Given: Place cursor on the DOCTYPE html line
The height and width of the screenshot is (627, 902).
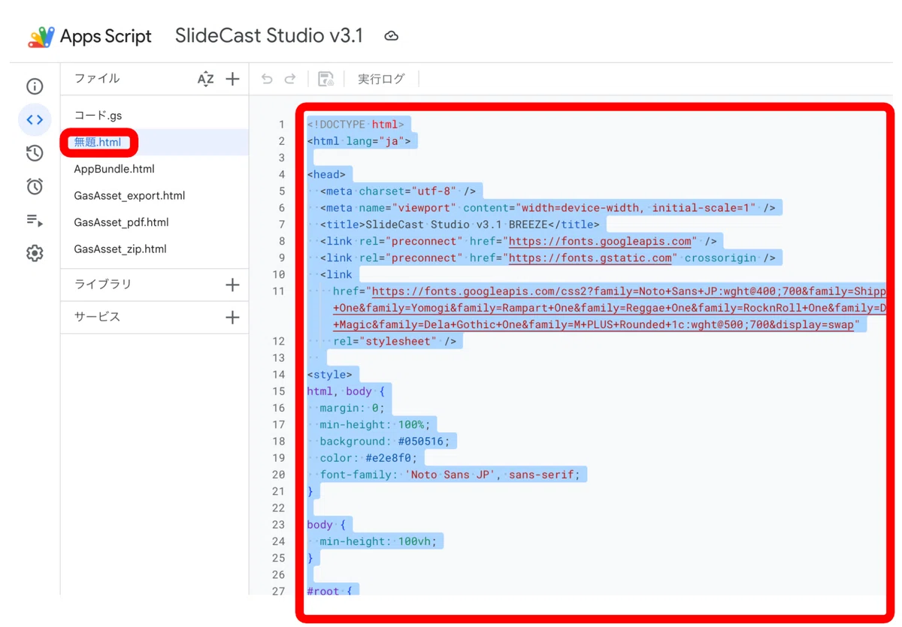Looking at the screenshot, I should click(356, 125).
